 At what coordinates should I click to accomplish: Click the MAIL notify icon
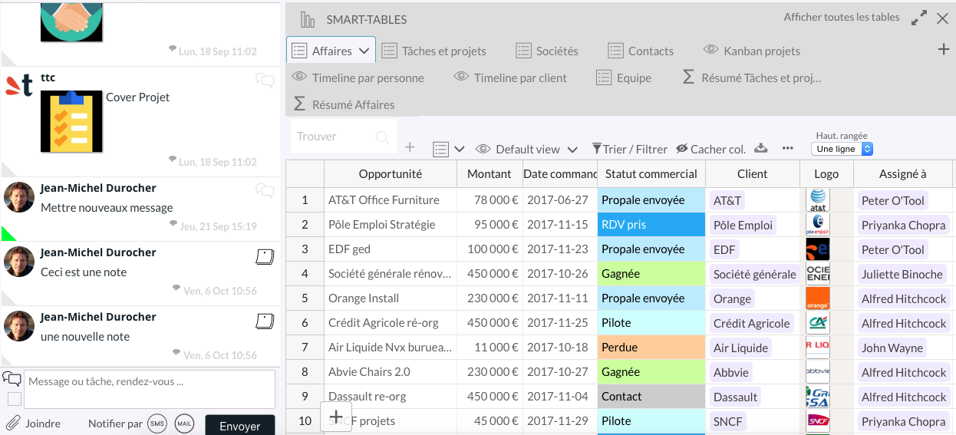click(x=184, y=423)
